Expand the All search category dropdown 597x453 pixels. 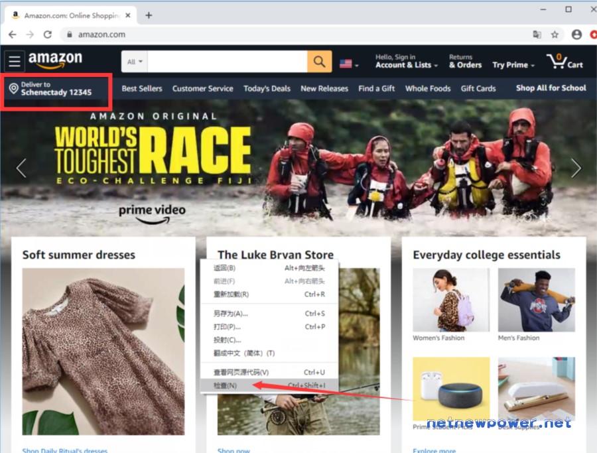click(x=135, y=62)
